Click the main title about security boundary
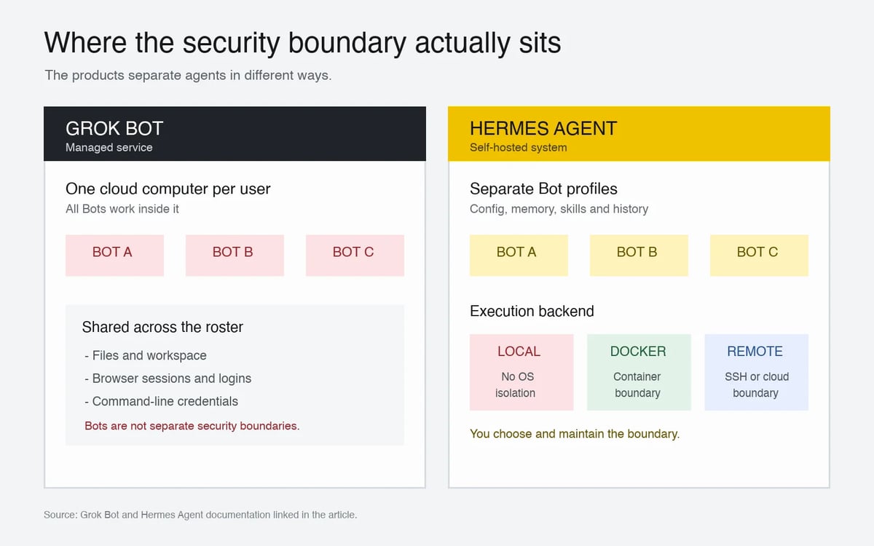 (x=302, y=43)
